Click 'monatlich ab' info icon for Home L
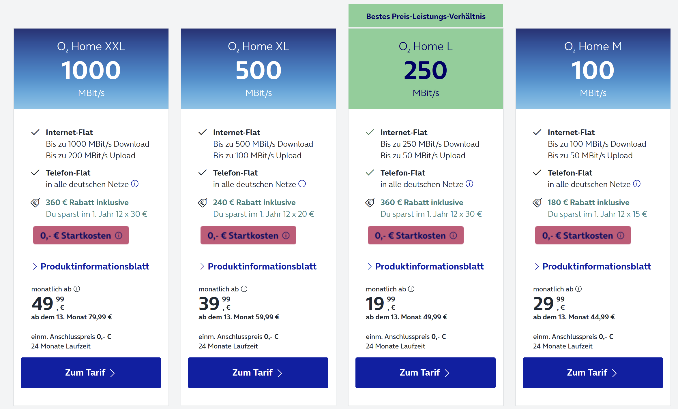Viewport: 678px width, 409px height. 411,289
